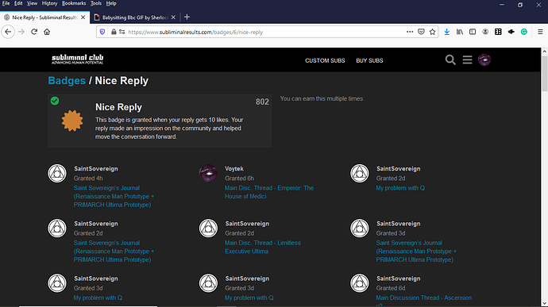This screenshot has width=548, height=307.
Task: Click the tracking protection shield icon
Action: (102, 32)
